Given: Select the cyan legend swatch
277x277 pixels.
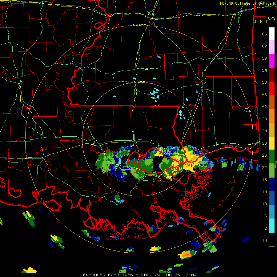Looking at the screenshot, I should 272,226.
